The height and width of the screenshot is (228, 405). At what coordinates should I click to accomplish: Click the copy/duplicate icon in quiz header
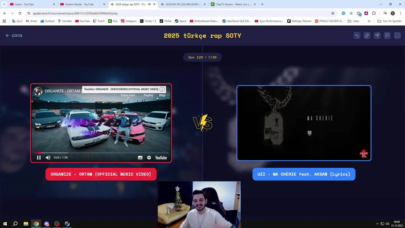point(367,35)
